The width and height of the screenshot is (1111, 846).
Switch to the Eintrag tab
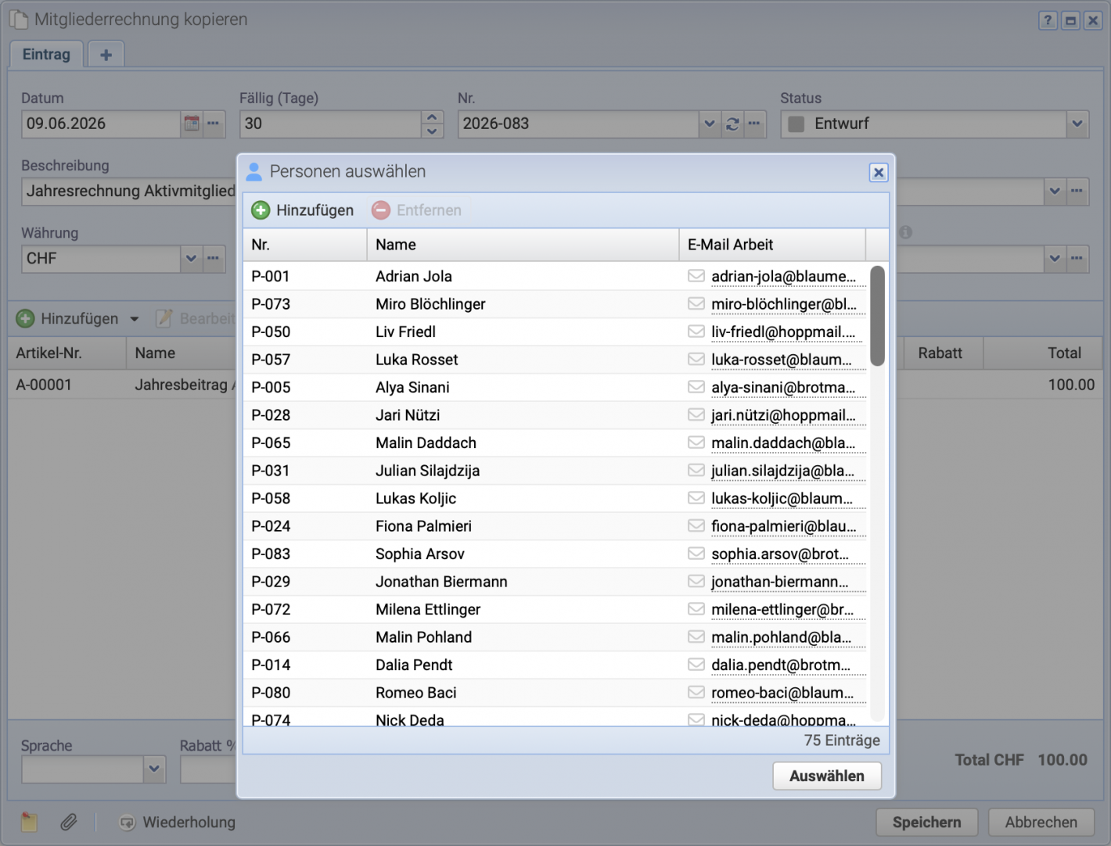tap(46, 54)
